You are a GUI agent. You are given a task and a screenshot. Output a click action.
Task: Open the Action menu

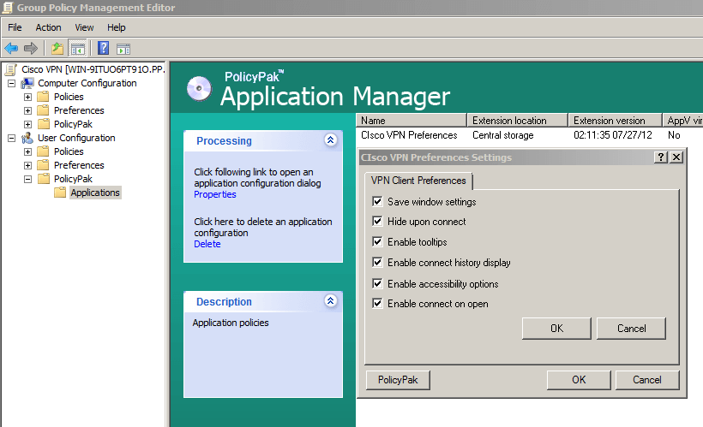(48, 27)
